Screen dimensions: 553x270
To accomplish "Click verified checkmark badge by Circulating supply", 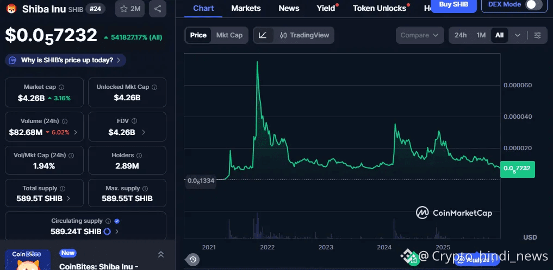I will (117, 221).
